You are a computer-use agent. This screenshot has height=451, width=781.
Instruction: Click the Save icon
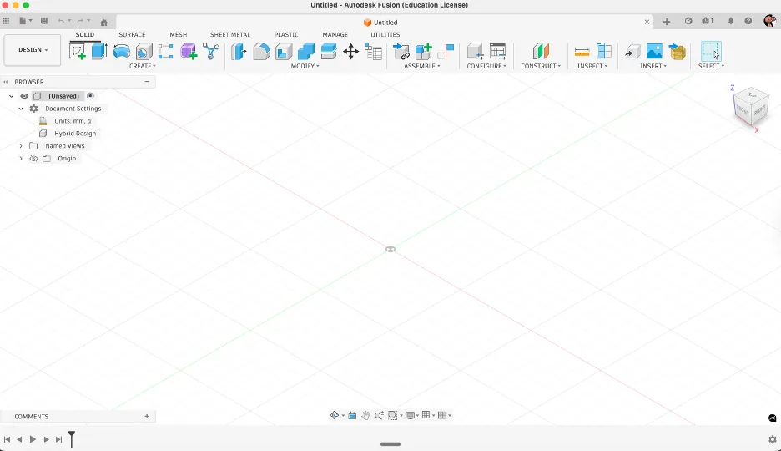click(x=44, y=21)
